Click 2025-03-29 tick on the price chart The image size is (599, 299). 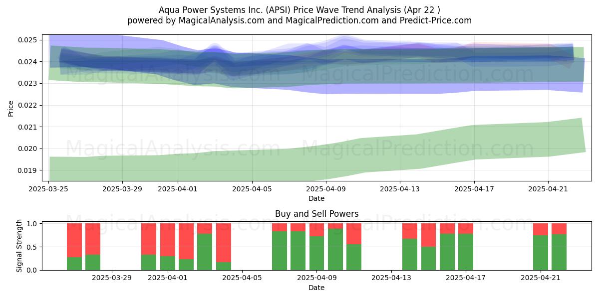(123, 189)
